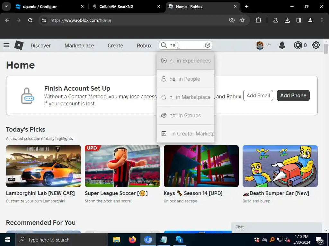Open the Death Bumper Car thumbnail

pyautogui.click(x=280, y=166)
